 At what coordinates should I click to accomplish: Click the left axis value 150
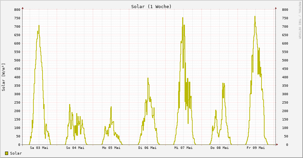tap(17, 119)
